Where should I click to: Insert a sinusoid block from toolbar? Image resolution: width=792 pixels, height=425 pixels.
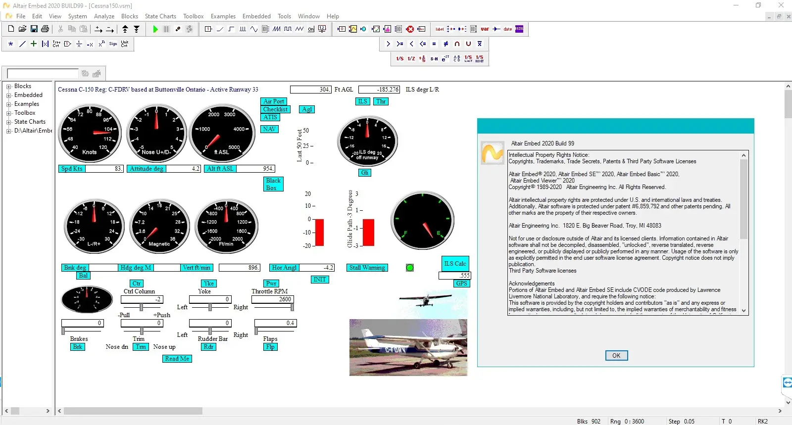(x=254, y=29)
